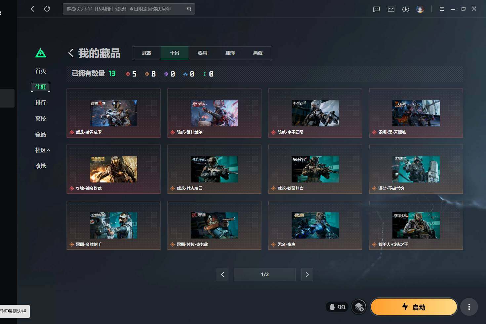Screen dimensions: 486x324
Task: Go to the next page arrow
Action: (x=307, y=275)
